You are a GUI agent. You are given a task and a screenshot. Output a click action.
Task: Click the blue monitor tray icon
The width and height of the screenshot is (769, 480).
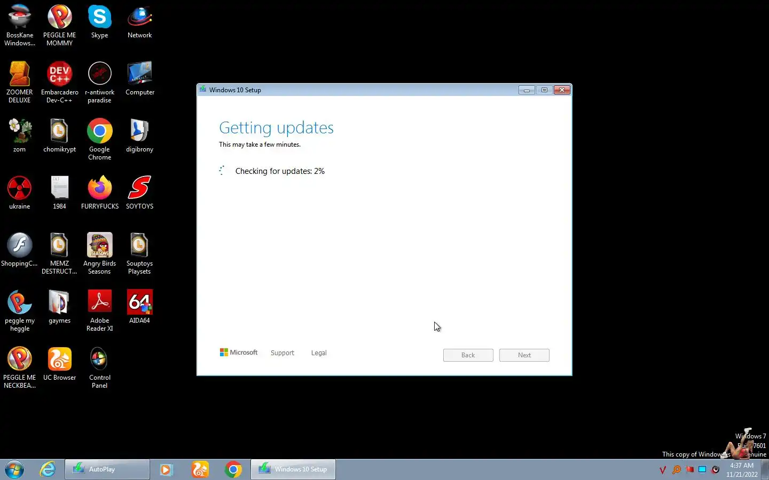(702, 470)
